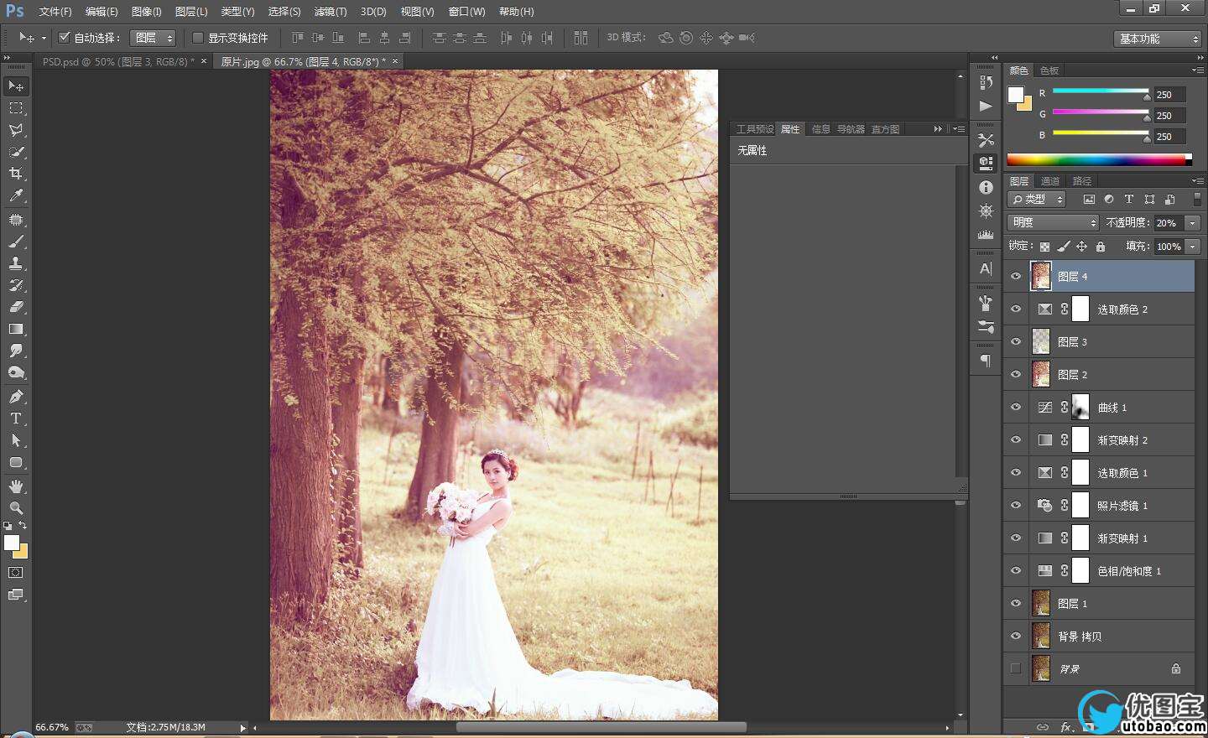Open the Color panel flyout menu
1208x738 pixels.
(1197, 70)
